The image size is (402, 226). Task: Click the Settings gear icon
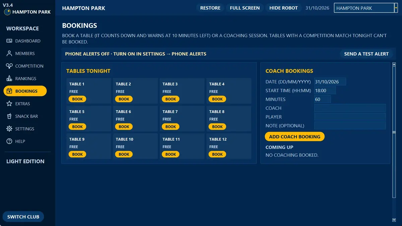9,129
